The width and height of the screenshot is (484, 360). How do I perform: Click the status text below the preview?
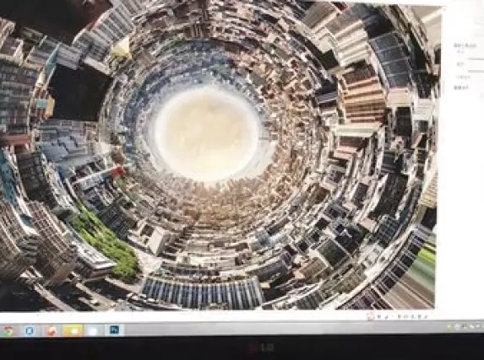point(403,316)
